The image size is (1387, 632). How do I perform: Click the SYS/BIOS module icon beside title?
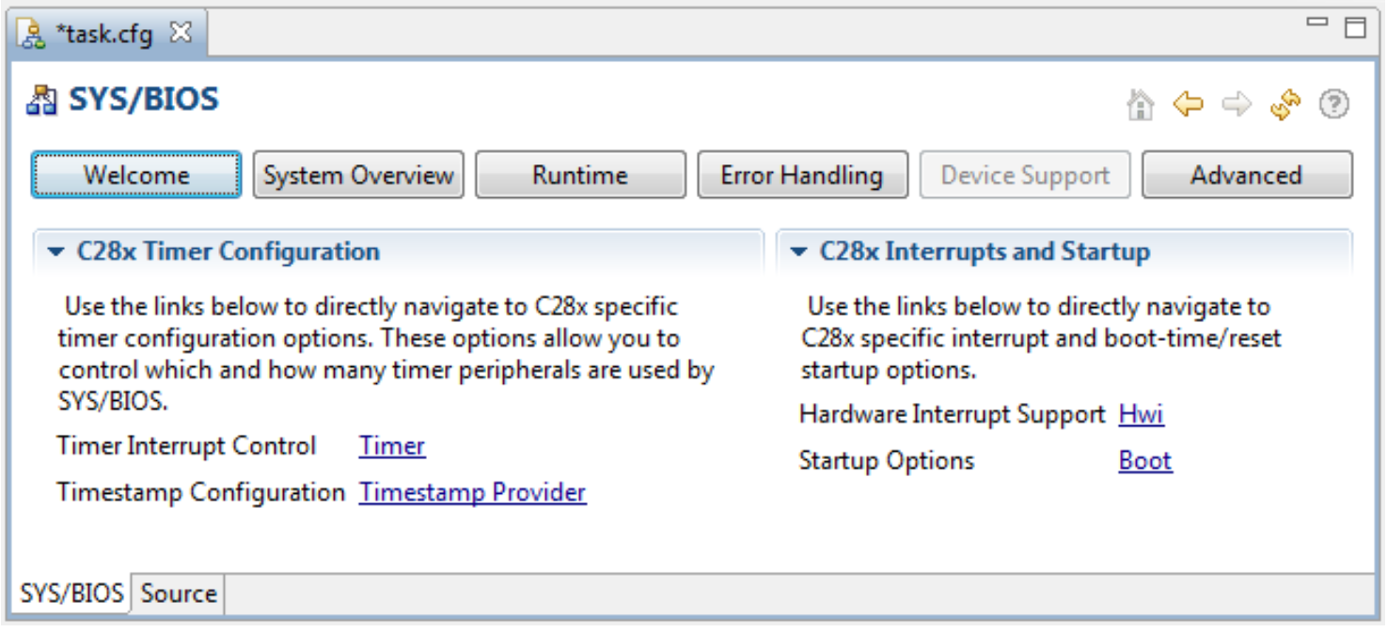pos(41,100)
